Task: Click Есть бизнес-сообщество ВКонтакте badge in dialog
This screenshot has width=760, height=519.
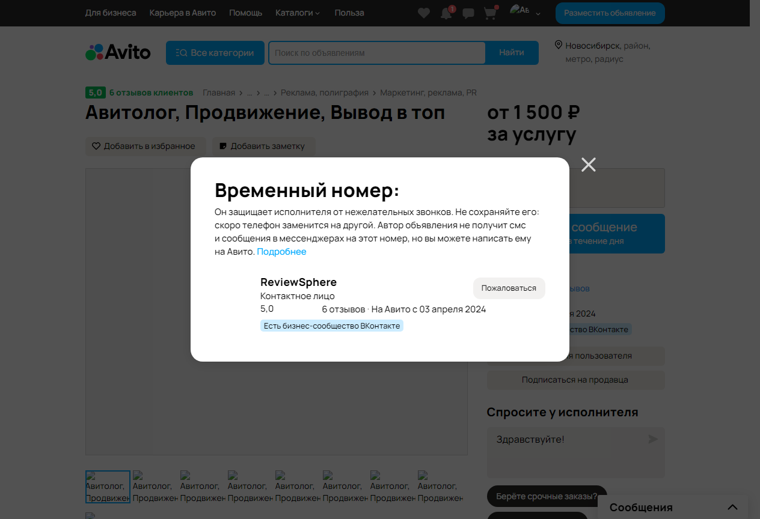Action: (x=332, y=326)
